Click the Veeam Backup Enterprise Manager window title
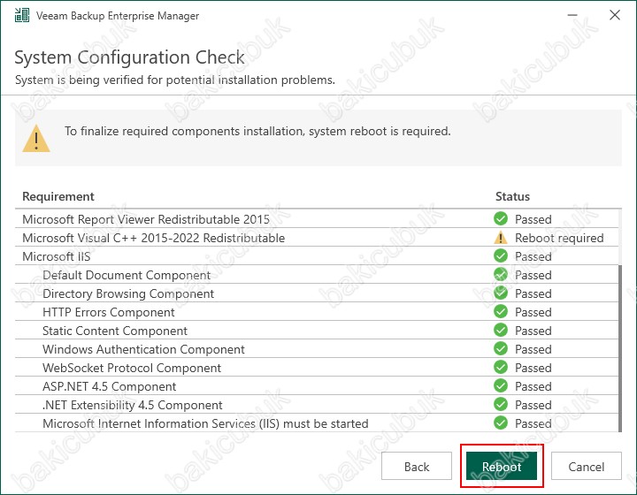The width and height of the screenshot is (637, 495). coord(118,15)
